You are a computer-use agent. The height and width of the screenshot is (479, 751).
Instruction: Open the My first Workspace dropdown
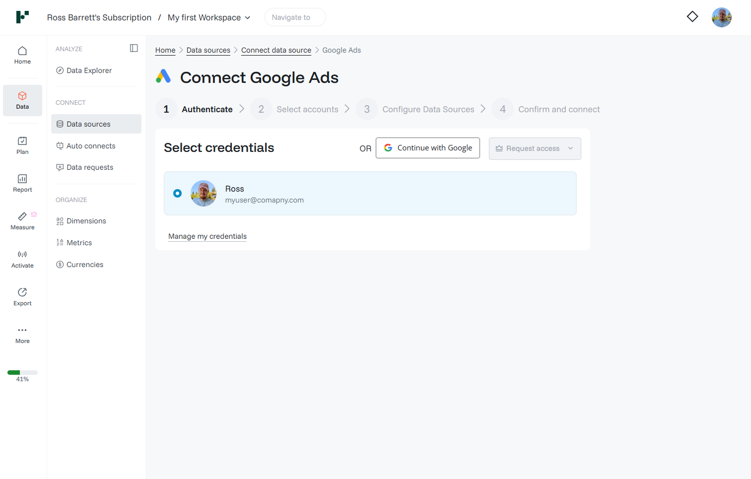tap(209, 17)
